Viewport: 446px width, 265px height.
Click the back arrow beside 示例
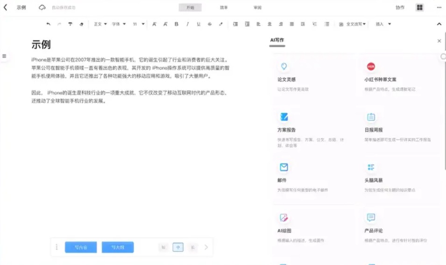click(6, 7)
